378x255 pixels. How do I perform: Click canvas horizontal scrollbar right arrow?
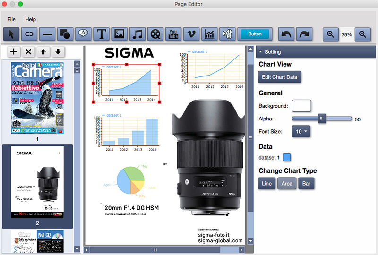[241, 250]
